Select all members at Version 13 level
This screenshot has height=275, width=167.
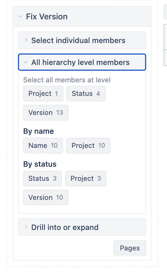(x=46, y=113)
